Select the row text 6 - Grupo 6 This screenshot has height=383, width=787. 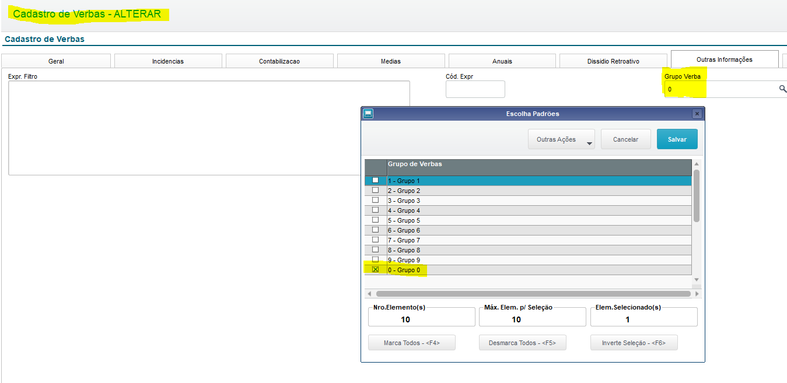point(404,230)
